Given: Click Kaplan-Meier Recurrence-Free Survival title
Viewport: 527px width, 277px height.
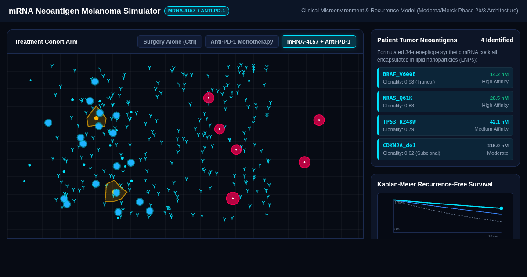Looking at the screenshot, I should (x=435, y=184).
